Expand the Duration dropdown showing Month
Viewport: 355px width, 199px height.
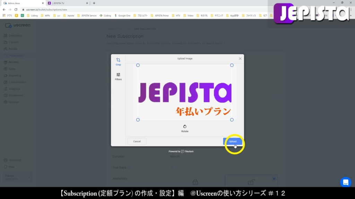[223, 157]
